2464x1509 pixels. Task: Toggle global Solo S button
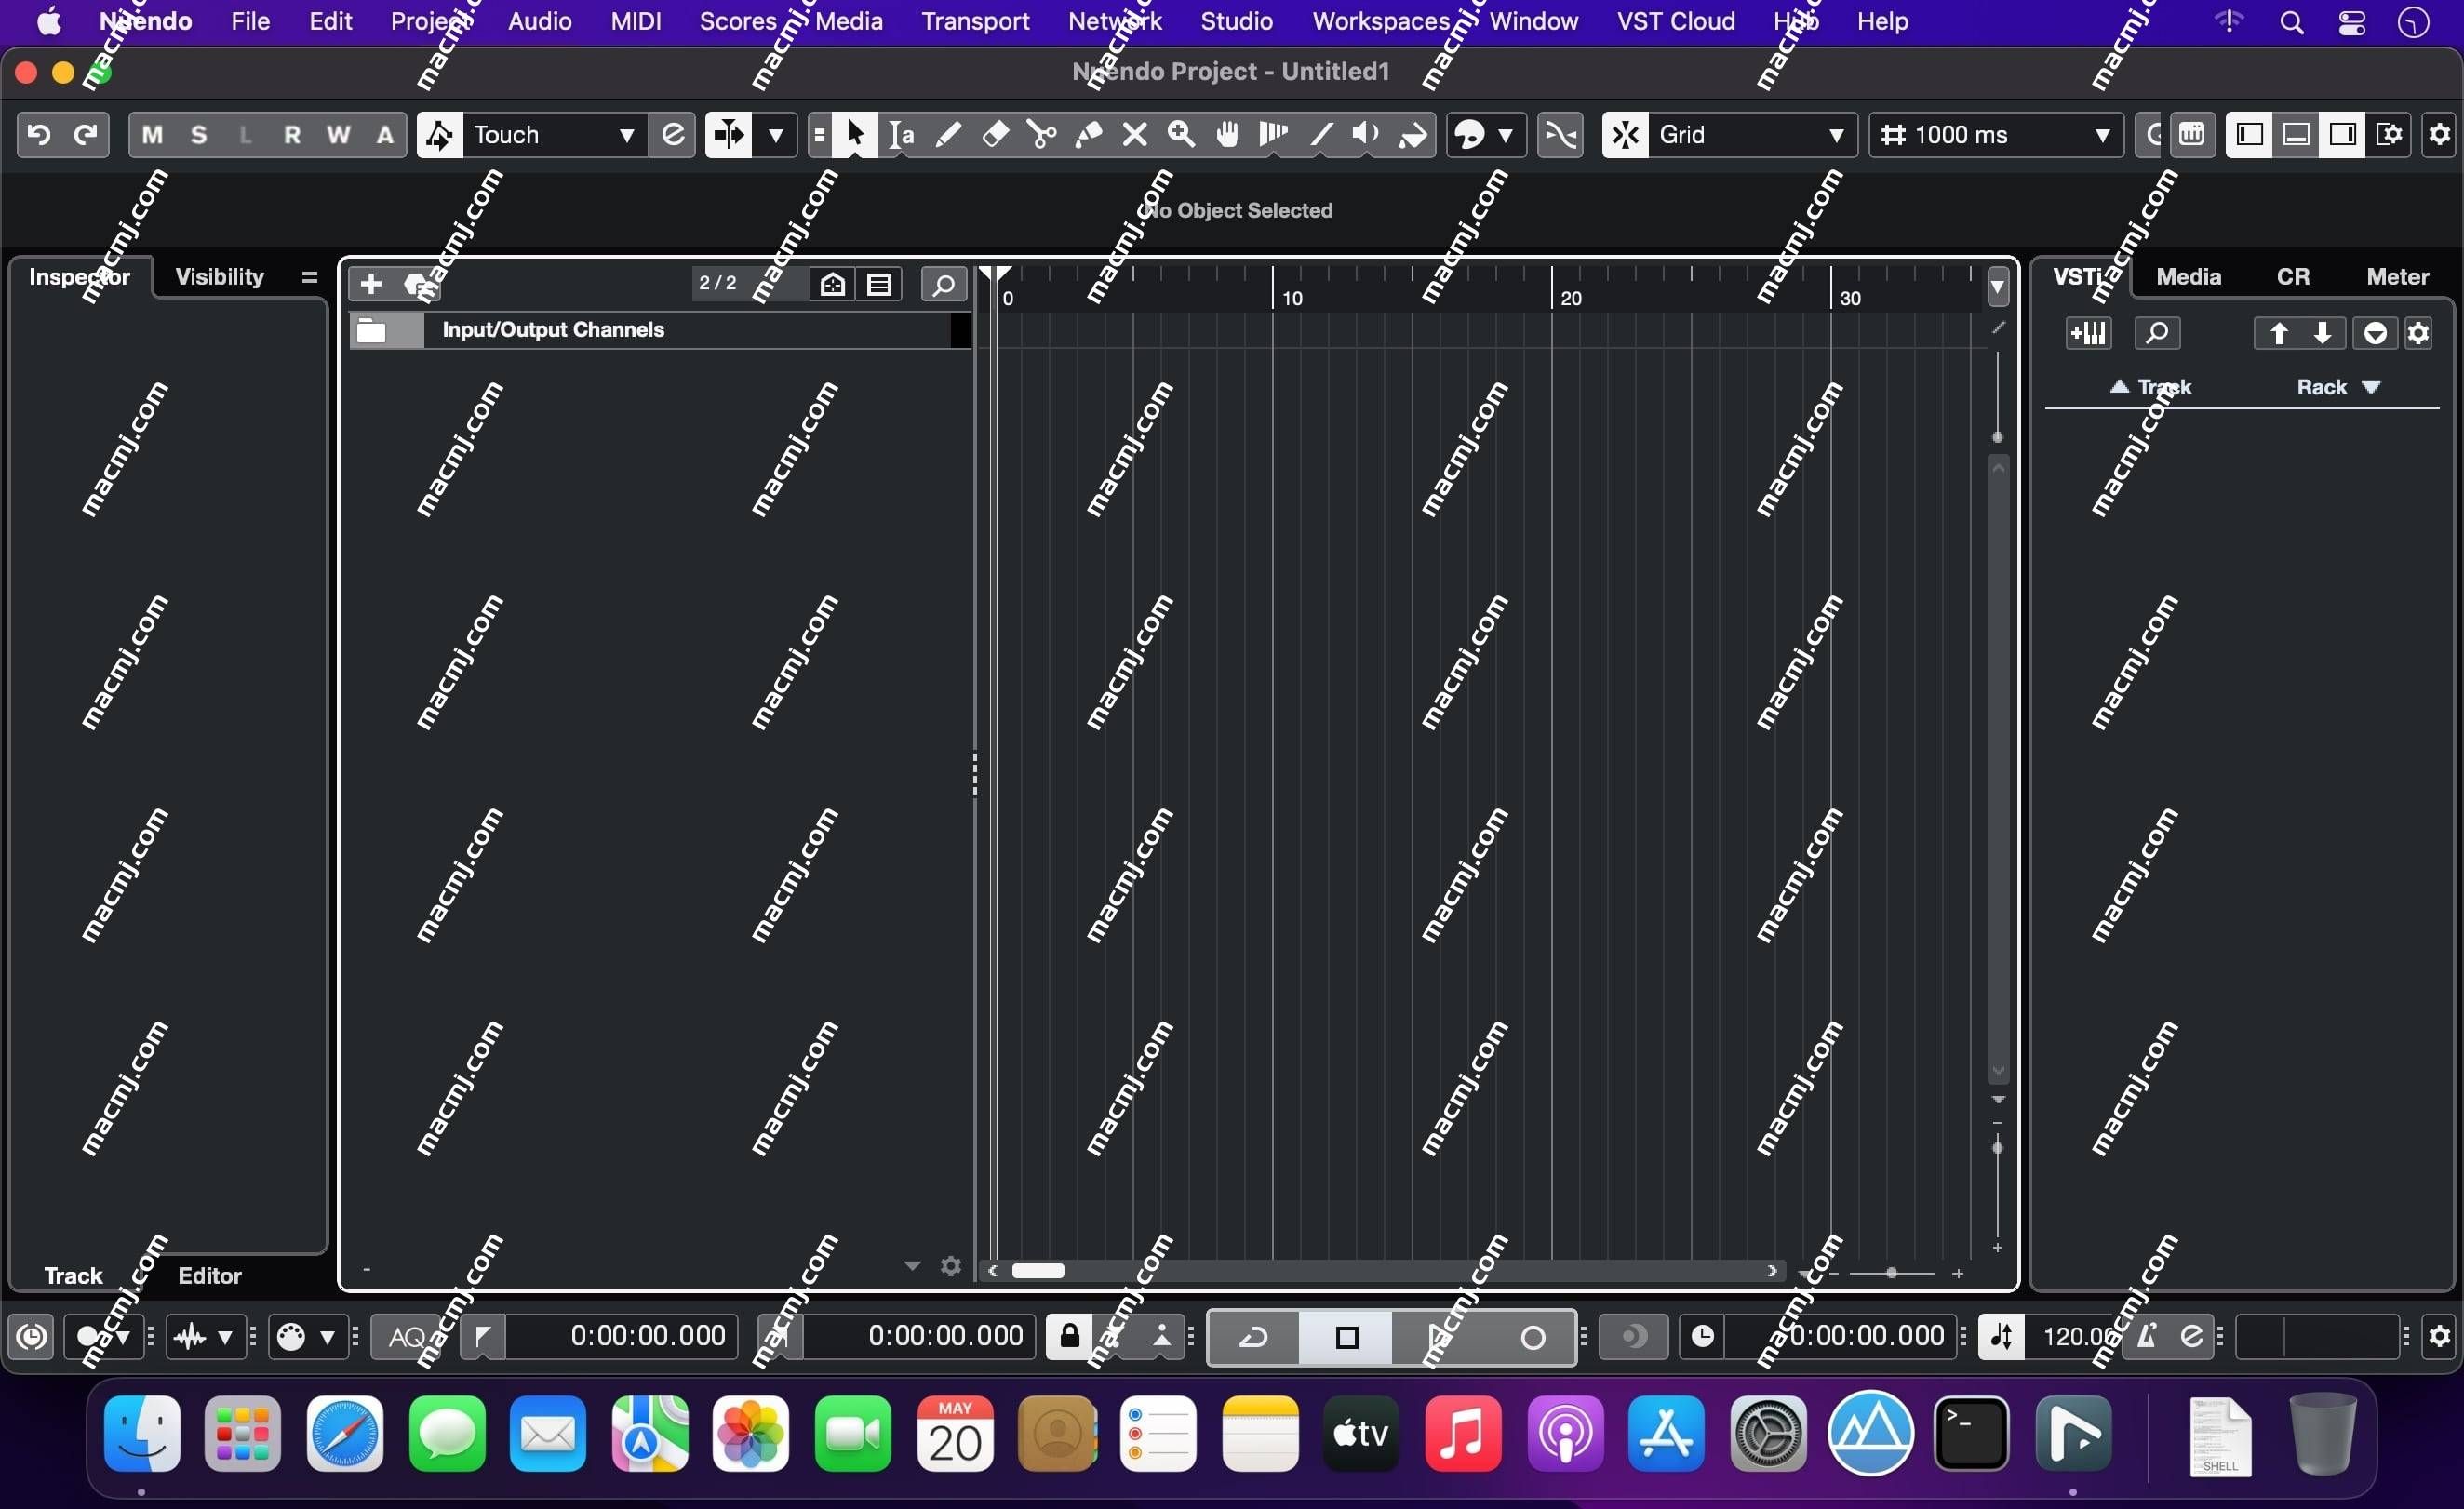(x=199, y=134)
